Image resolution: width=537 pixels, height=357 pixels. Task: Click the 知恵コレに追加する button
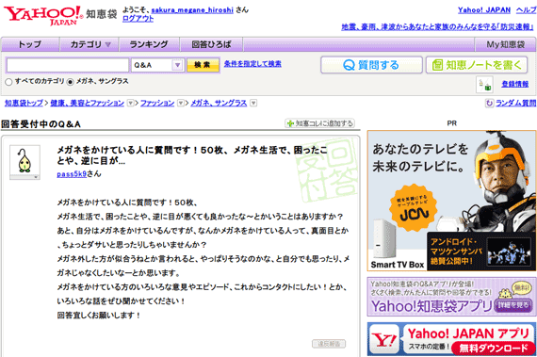[319, 123]
